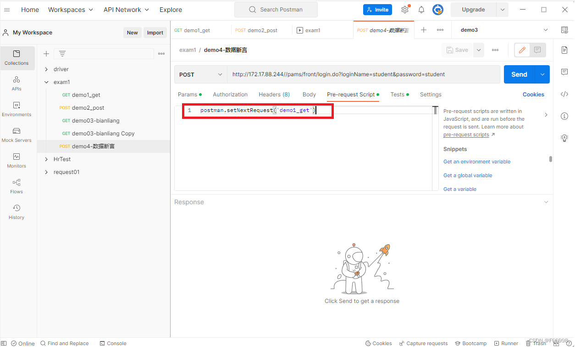The height and width of the screenshot is (347, 575).
Task: Click the request URL field
Action: (363, 74)
